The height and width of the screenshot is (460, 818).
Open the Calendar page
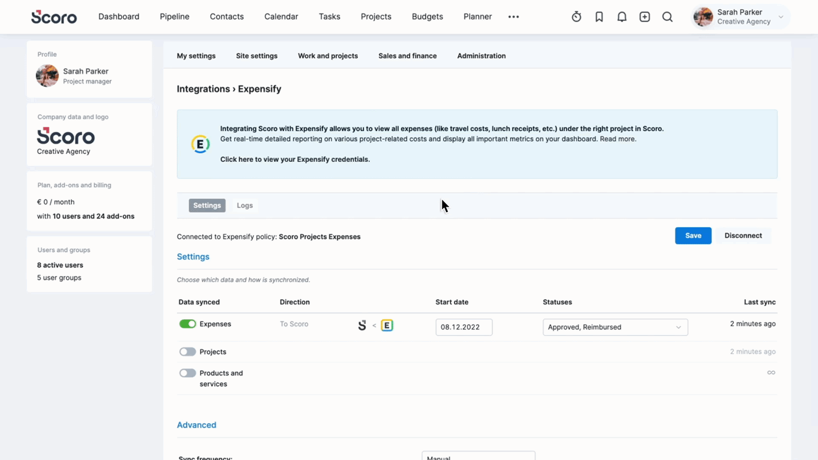click(x=281, y=16)
